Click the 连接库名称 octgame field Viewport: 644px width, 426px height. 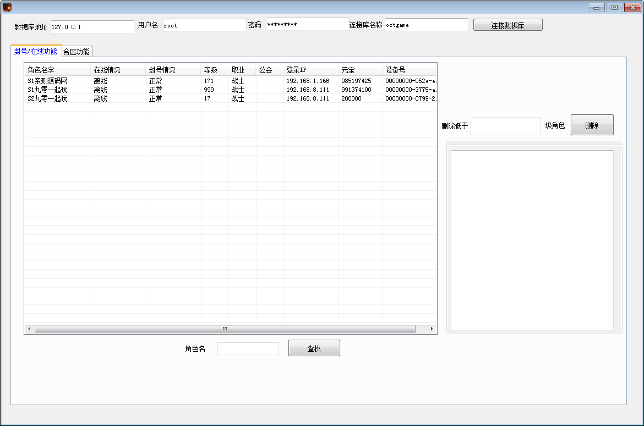[426, 25]
